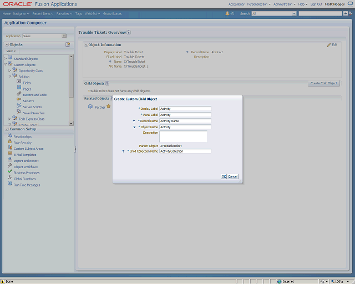The width and height of the screenshot is (355, 284).
Task: Collapse the Objects panel
Action: point(7,44)
